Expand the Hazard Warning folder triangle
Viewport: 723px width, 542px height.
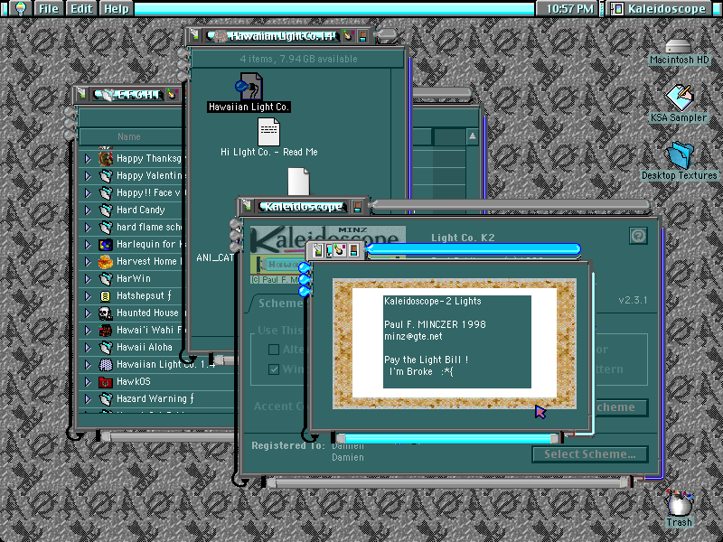pyautogui.click(x=88, y=398)
